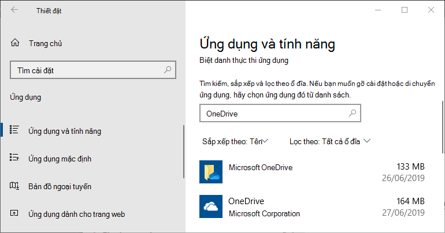Select the Microsoft OneDrive app entry
The width and height of the screenshot is (445, 233).
(x=312, y=172)
